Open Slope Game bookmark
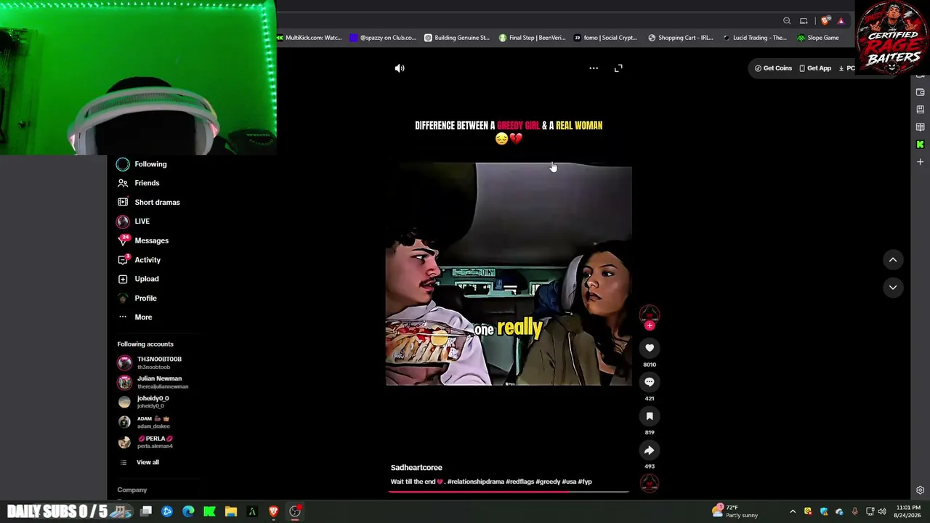Screen dimensions: 930x523 tap(818, 38)
